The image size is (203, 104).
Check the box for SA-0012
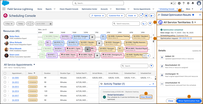tap(5, 82)
